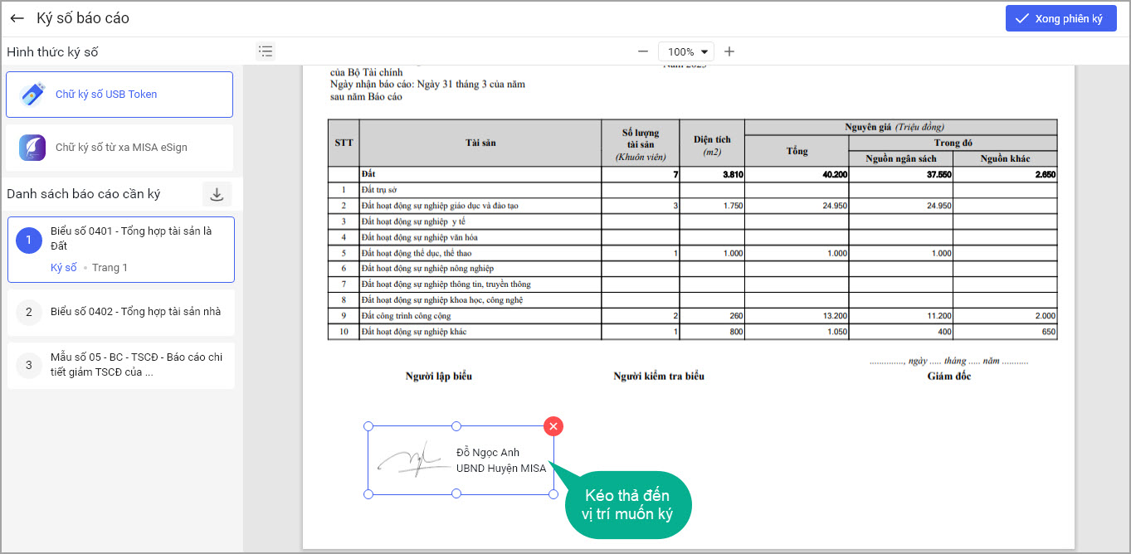Zoom in with the plus icon
Viewport: 1131px width, 554px height.
coord(729,51)
